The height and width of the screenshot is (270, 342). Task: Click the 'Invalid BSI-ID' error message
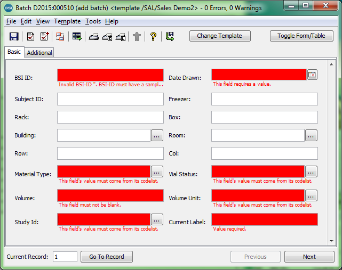click(x=111, y=85)
